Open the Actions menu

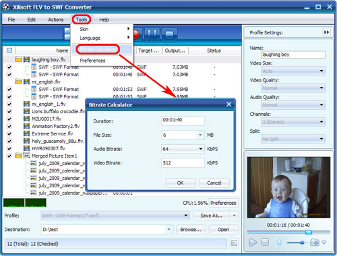[x=55, y=20]
